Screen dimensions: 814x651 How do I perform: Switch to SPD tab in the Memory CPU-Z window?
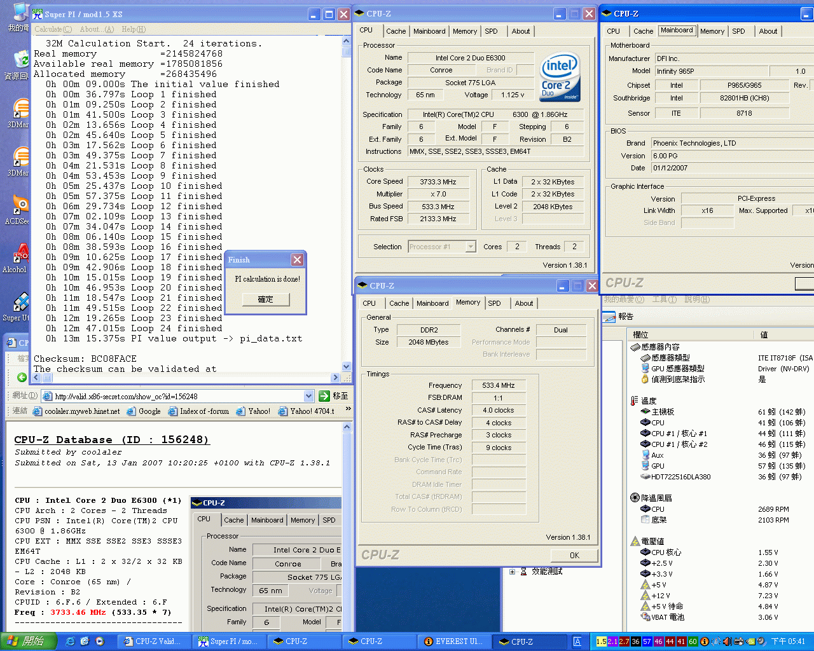click(494, 303)
